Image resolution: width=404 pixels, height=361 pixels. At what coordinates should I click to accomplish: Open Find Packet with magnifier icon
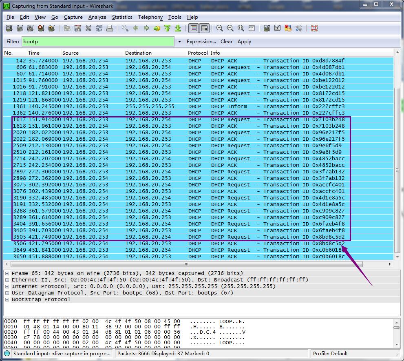pyautogui.click(x=125, y=28)
